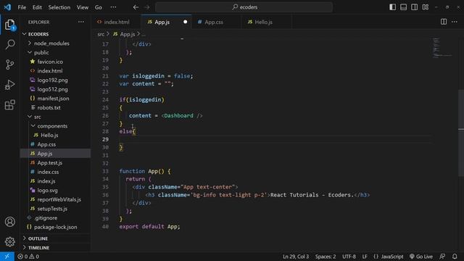Screen dimensions: 464x261
Task: Open Customize Layout icon
Action: point(426,7)
